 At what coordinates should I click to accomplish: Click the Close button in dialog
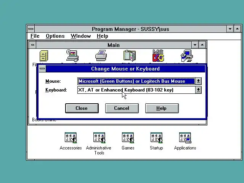pos(82,108)
